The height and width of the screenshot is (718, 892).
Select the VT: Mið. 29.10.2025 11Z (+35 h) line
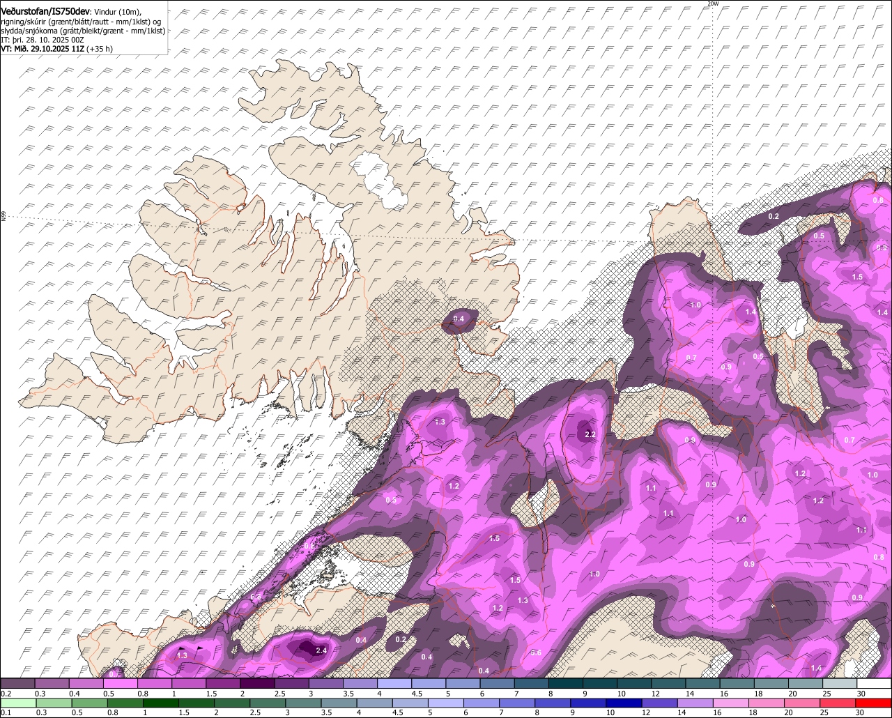coord(57,49)
